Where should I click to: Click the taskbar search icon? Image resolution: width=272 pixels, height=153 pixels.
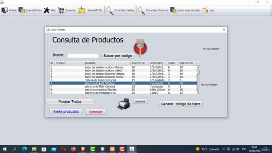pos(14,149)
